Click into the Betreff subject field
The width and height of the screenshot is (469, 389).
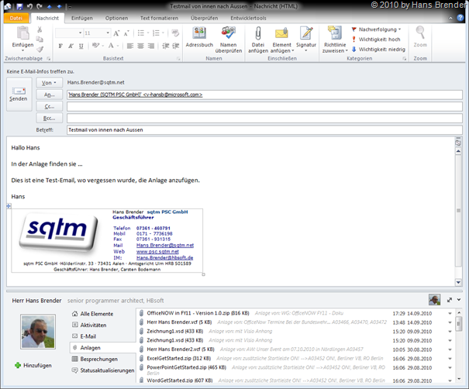click(x=264, y=129)
